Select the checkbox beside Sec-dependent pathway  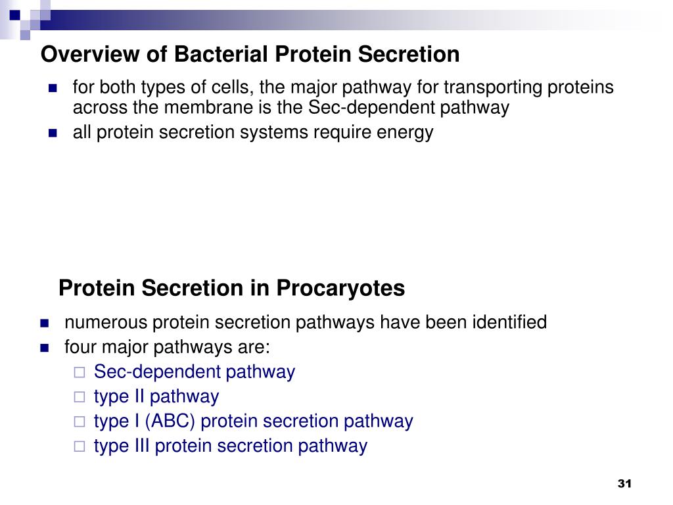(x=80, y=372)
